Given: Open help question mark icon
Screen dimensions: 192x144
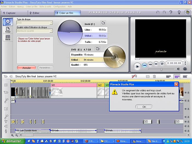Looking at the screenshot, I should [171, 12].
